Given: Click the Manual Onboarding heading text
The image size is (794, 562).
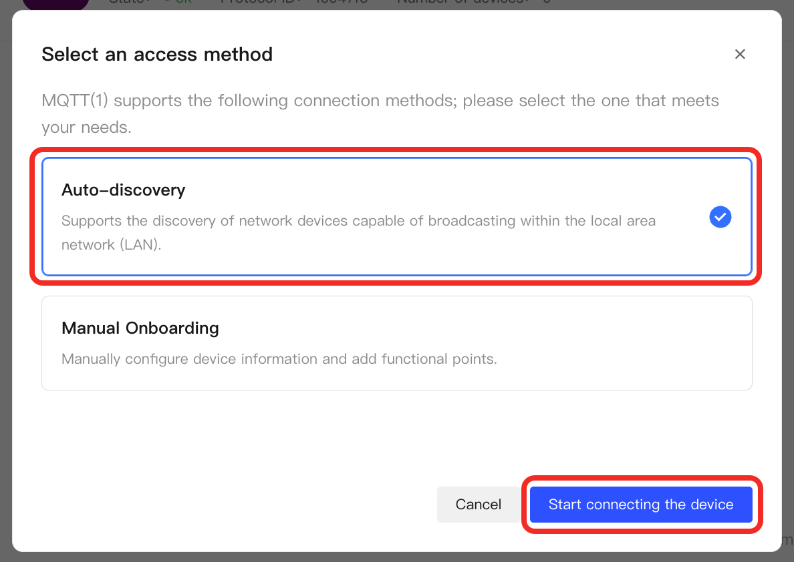Looking at the screenshot, I should click(x=140, y=328).
